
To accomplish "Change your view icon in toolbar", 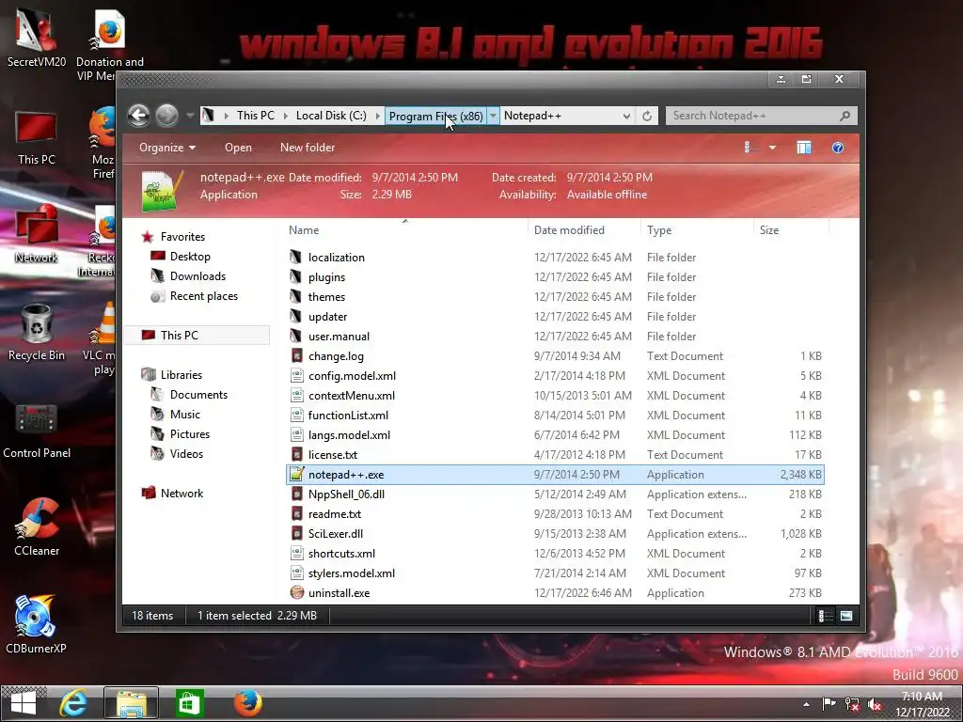I will (748, 148).
